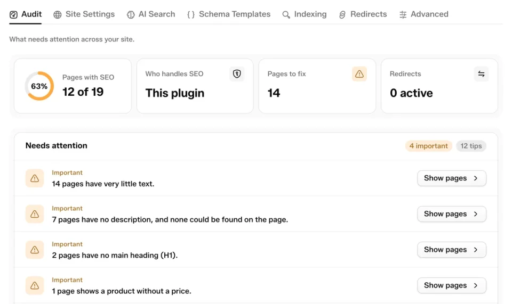This screenshot has height=304, width=512.
Task: Click the '12 of 19' value
Action: click(83, 92)
